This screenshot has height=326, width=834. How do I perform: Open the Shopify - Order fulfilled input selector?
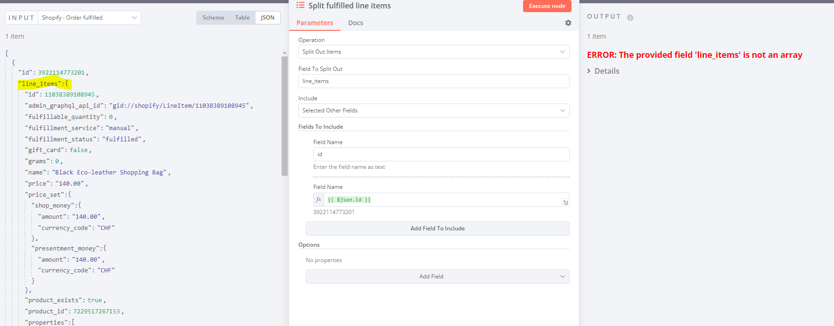pos(89,18)
